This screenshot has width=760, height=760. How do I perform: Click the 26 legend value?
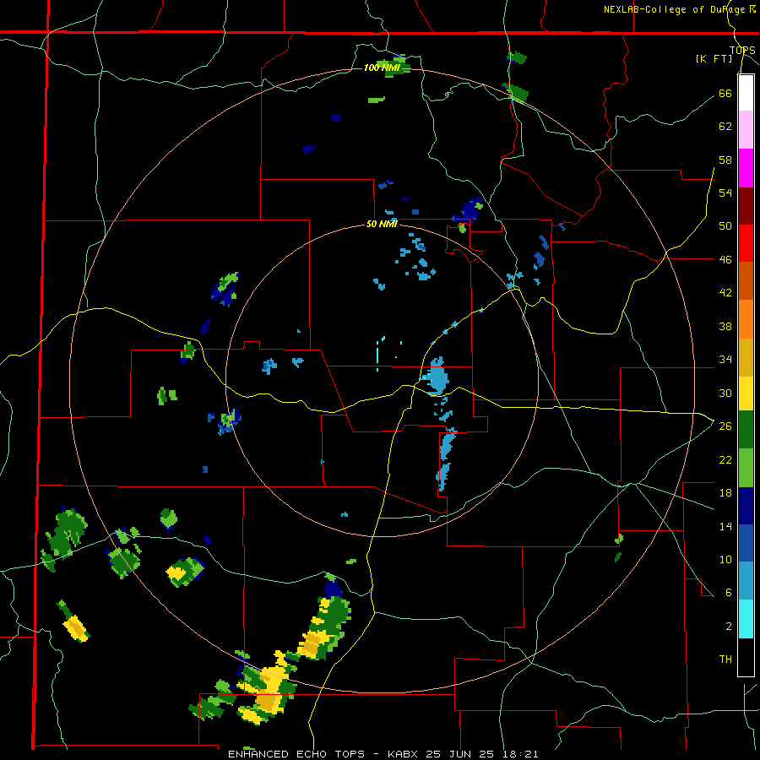click(725, 426)
